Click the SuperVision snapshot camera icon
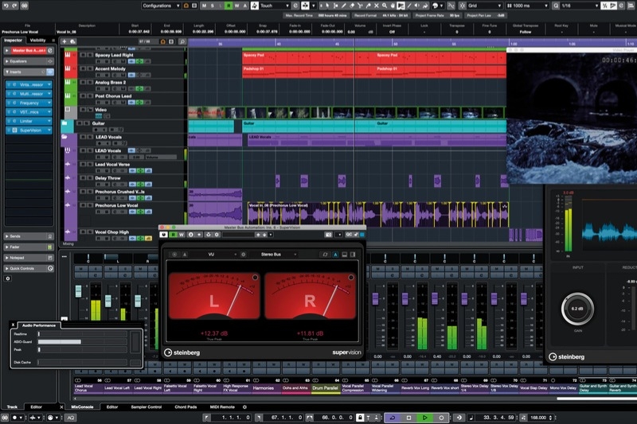Screen dimensions: 637x424 328,235
